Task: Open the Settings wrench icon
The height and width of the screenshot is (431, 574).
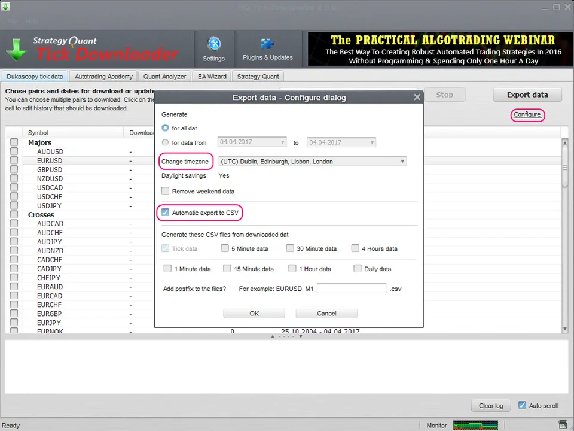Action: point(214,44)
